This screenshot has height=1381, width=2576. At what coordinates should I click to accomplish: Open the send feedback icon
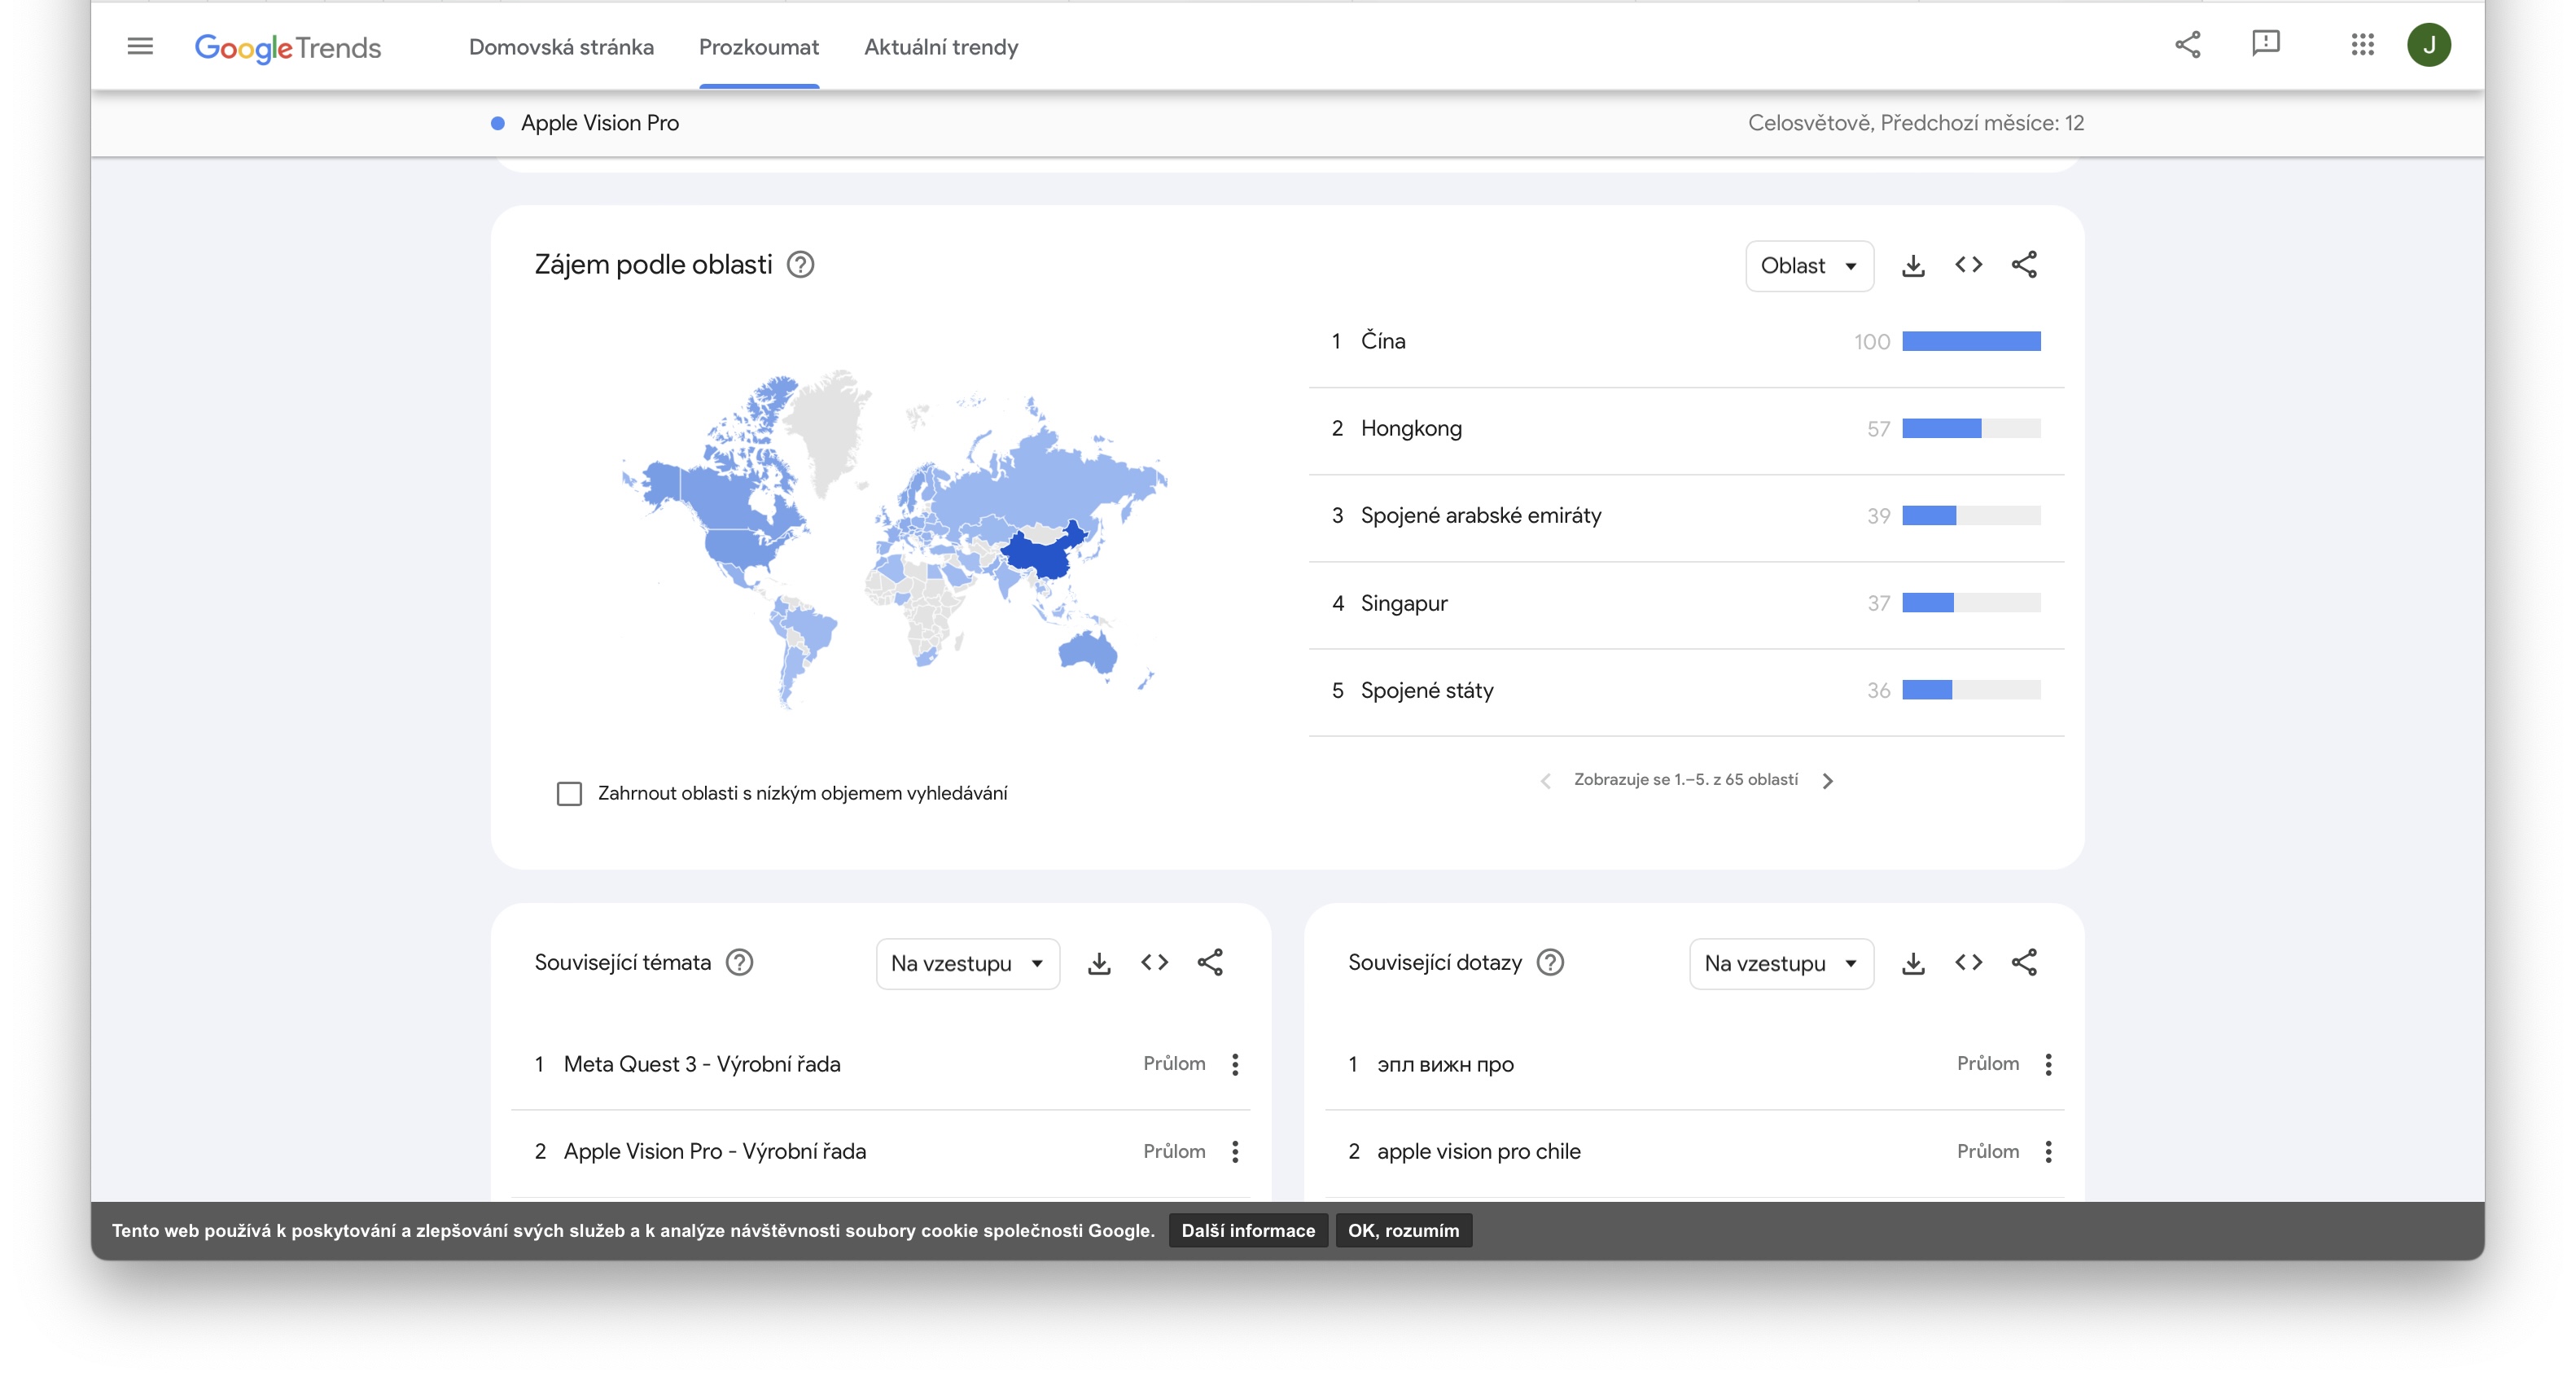[2265, 44]
